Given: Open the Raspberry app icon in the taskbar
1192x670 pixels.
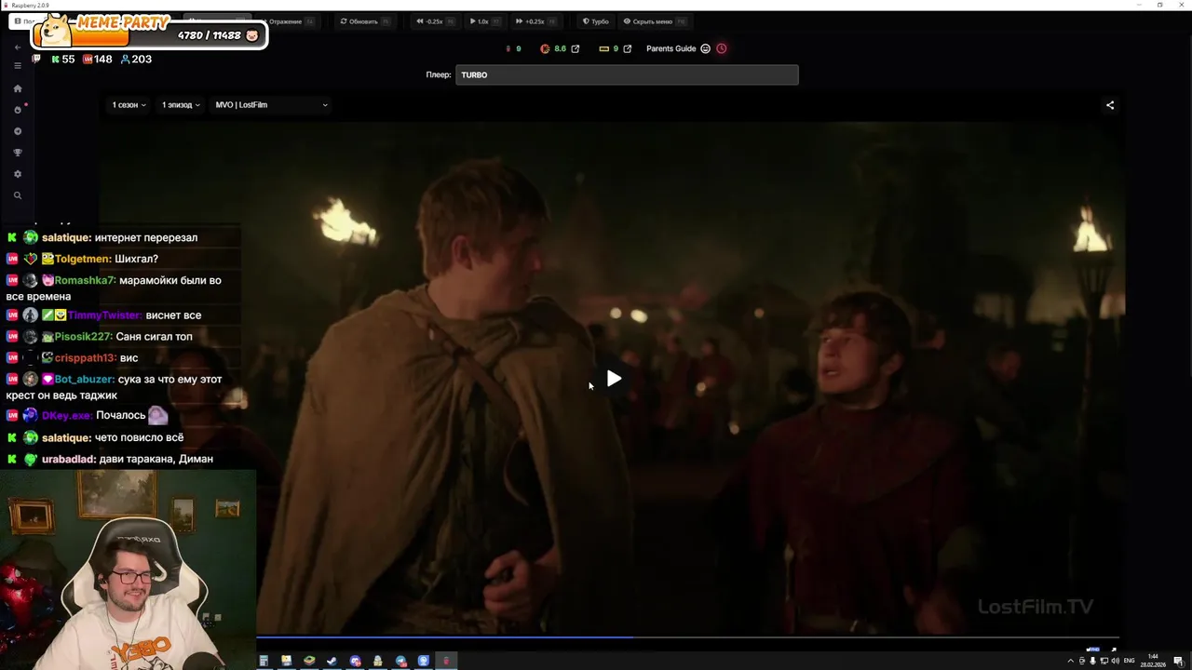Looking at the screenshot, I should click(446, 661).
